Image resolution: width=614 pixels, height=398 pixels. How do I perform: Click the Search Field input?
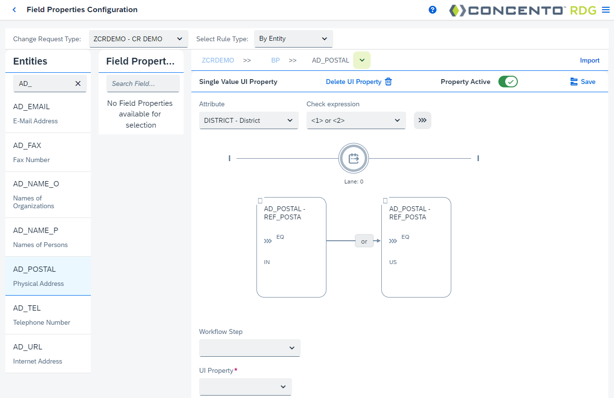pyautogui.click(x=143, y=83)
